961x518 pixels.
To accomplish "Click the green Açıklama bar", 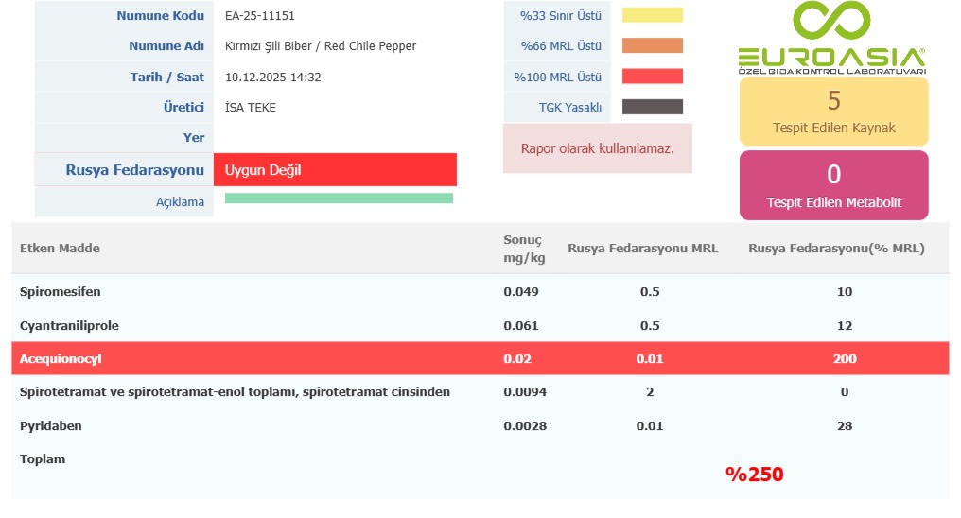I will (x=339, y=199).
